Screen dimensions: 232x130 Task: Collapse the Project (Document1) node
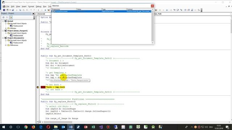pyautogui.click(x=3, y=38)
